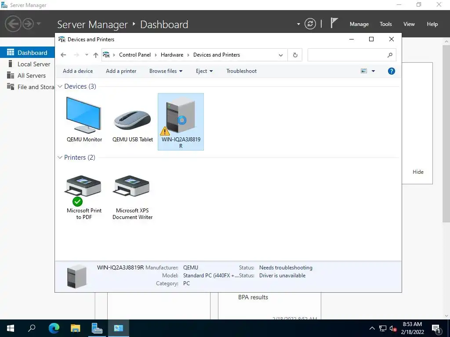Image resolution: width=450 pixels, height=337 pixels.
Task: Click the Troubleshoot toolbar button
Action: point(241,71)
